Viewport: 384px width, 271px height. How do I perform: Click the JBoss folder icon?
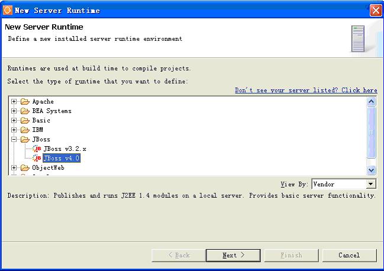(25, 139)
